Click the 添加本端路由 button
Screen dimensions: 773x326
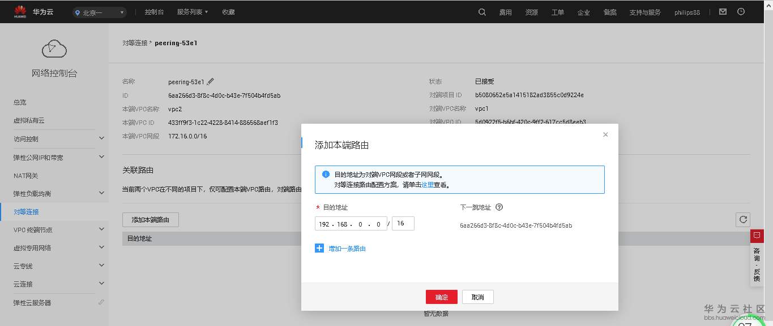tap(151, 220)
